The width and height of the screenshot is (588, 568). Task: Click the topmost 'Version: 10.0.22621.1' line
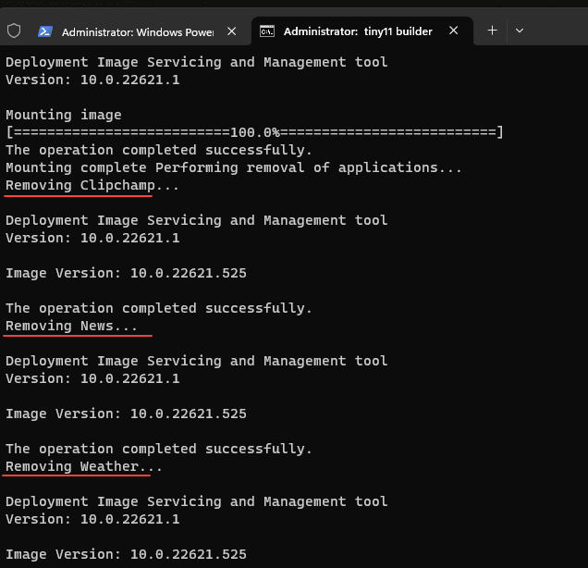92,80
